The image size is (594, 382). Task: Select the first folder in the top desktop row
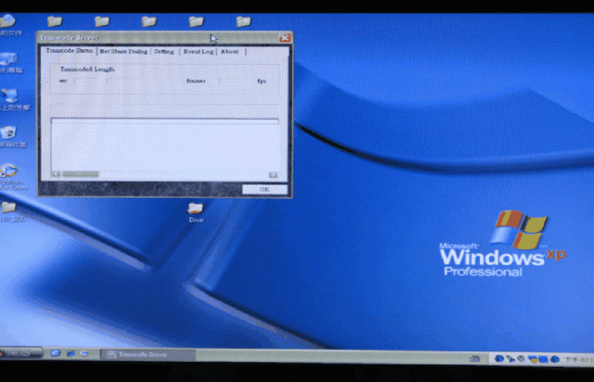click(55, 21)
